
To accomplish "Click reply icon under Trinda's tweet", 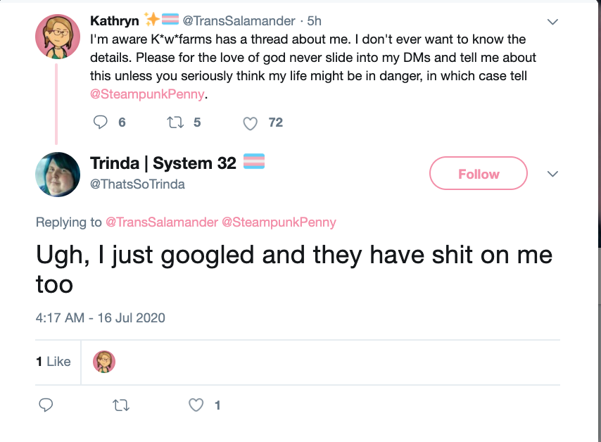I will (46, 405).
